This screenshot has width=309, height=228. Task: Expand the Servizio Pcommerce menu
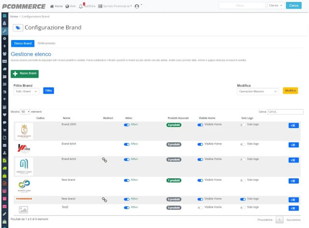(115, 6)
